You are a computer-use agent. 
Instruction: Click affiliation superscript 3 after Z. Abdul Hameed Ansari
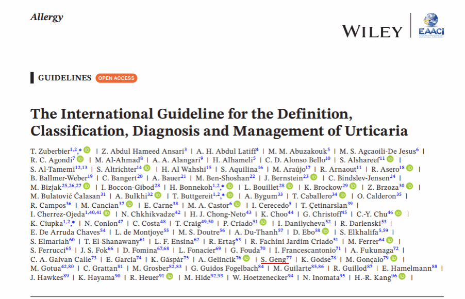click(x=185, y=149)
